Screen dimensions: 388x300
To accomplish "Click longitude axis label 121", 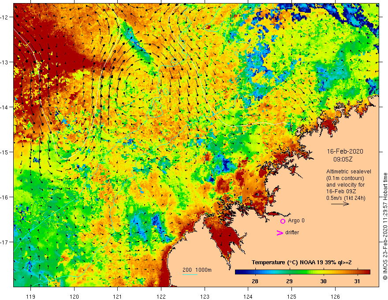I will coord(118,296).
